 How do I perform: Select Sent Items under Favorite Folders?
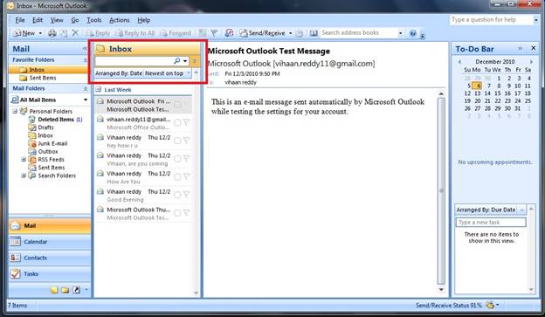tap(42, 78)
